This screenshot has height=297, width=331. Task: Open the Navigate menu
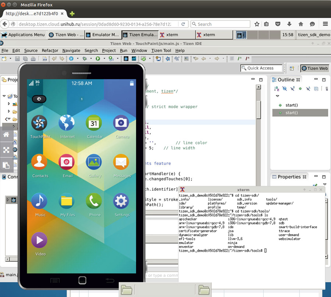click(x=71, y=50)
